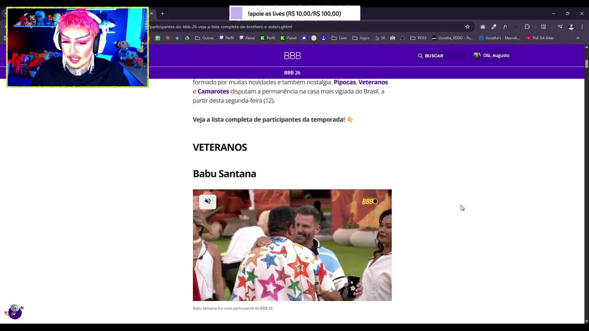Screen dimensions: 589x331
Task: Open the browser side panel icon
Action: 543,27
